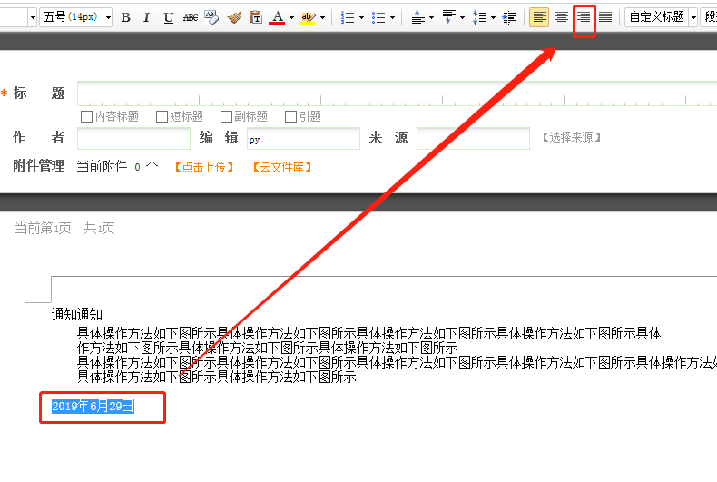Justify the text on both sides
The width and height of the screenshot is (717, 482).
[605, 17]
